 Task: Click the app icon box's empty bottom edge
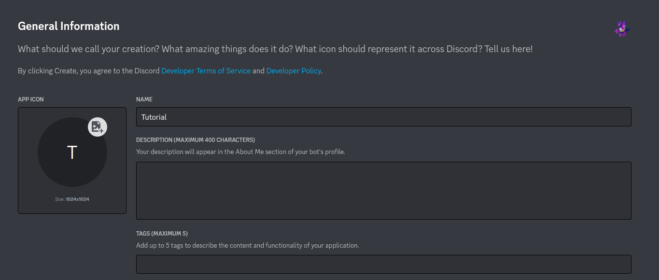[72, 209]
